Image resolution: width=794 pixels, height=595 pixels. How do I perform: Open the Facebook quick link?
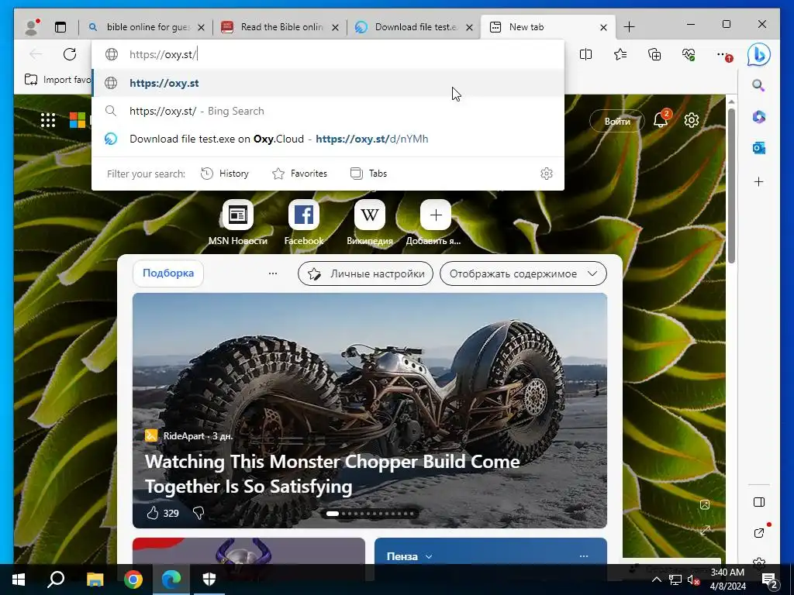click(304, 223)
